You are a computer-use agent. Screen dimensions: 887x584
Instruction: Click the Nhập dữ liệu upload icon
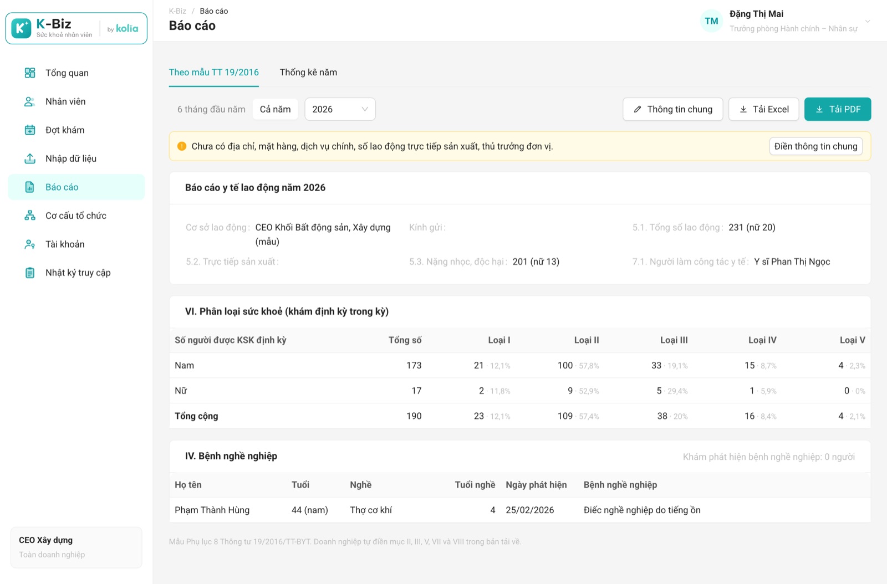[x=30, y=158]
